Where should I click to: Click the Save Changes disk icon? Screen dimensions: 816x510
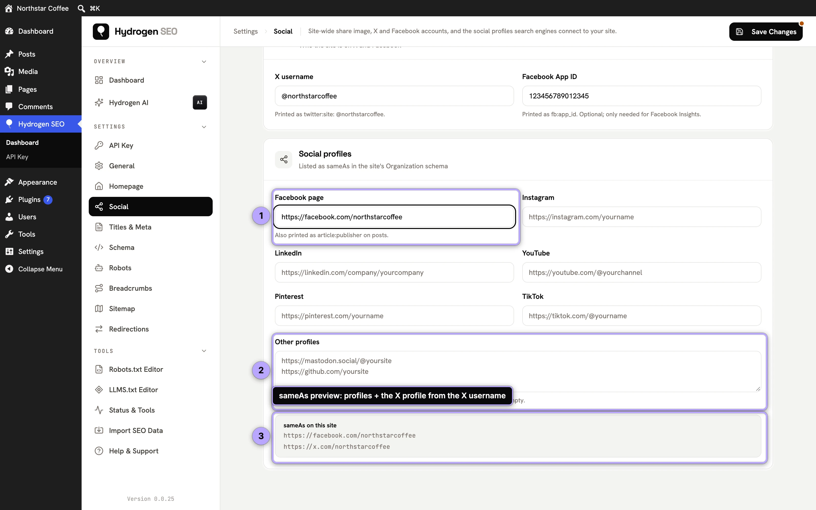(x=739, y=32)
